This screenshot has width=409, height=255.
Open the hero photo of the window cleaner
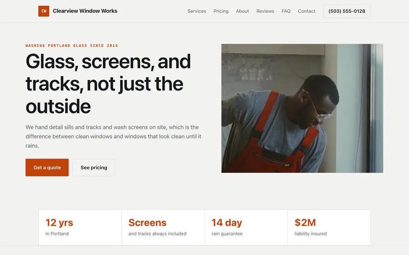pyautogui.click(x=302, y=108)
